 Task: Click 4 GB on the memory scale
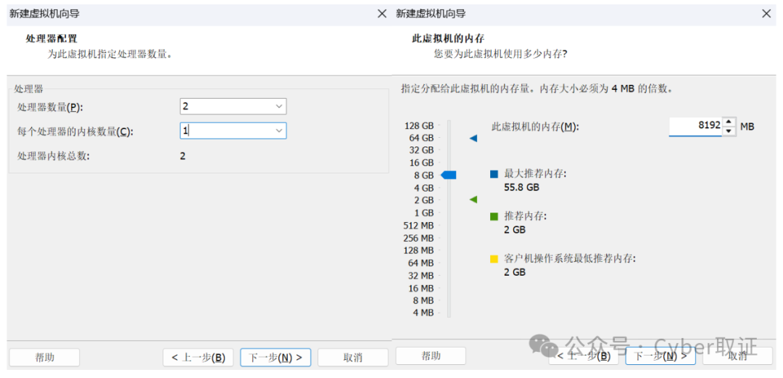[423, 188]
